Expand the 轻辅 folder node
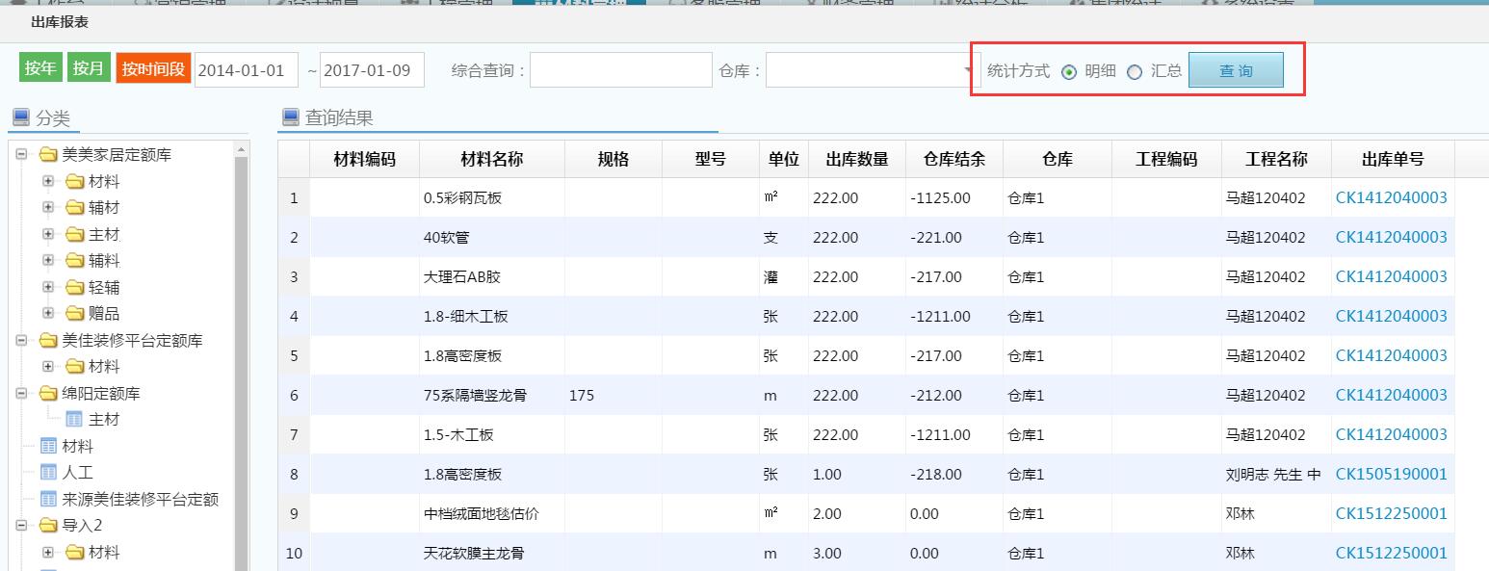Viewport: 1489px width, 571px height. coord(48,287)
